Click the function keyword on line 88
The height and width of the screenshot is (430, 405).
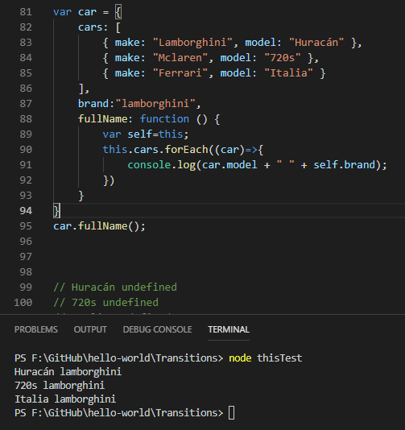(x=164, y=119)
